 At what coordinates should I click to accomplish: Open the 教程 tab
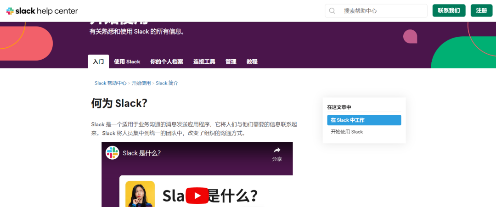pyautogui.click(x=252, y=62)
